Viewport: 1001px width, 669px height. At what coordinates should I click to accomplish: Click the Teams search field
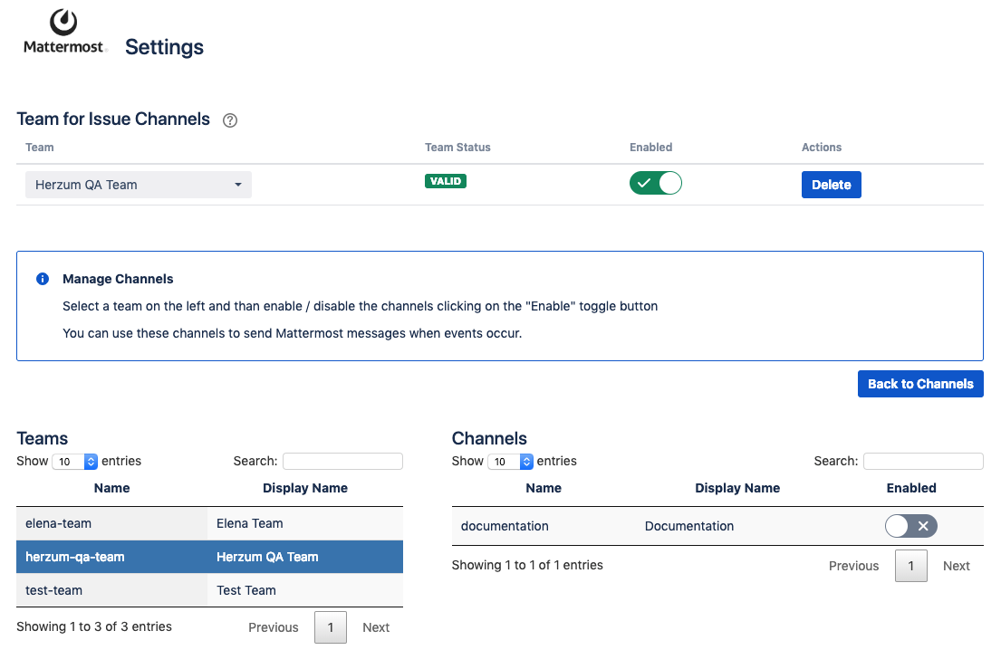pyautogui.click(x=342, y=462)
